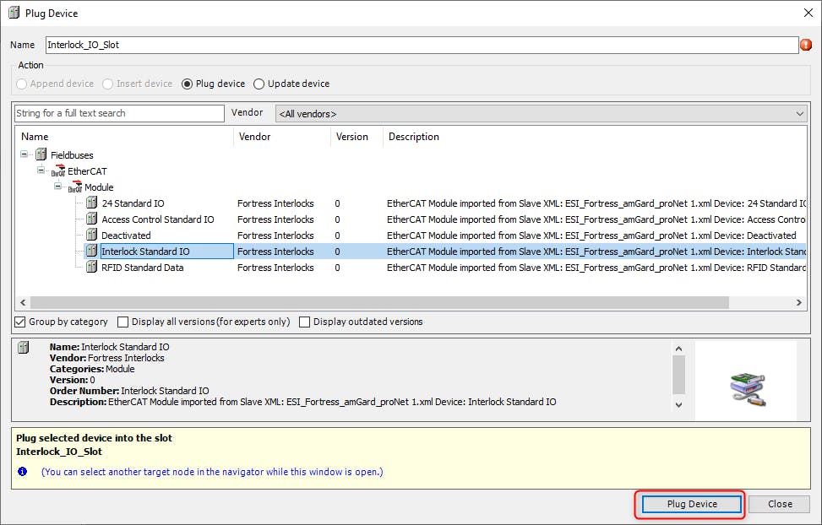Click the device list scroll left arrow
Screen dimensions: 822x525
click(23, 302)
